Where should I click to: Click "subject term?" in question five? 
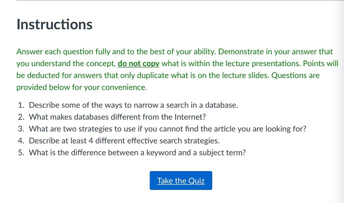(222, 153)
